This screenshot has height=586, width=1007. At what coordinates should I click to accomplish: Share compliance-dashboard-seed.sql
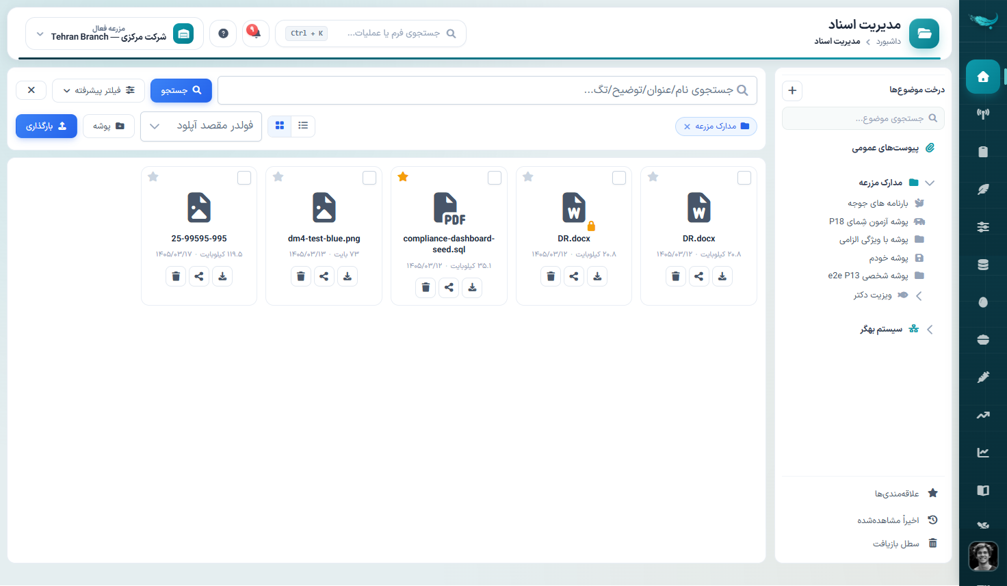tap(449, 287)
